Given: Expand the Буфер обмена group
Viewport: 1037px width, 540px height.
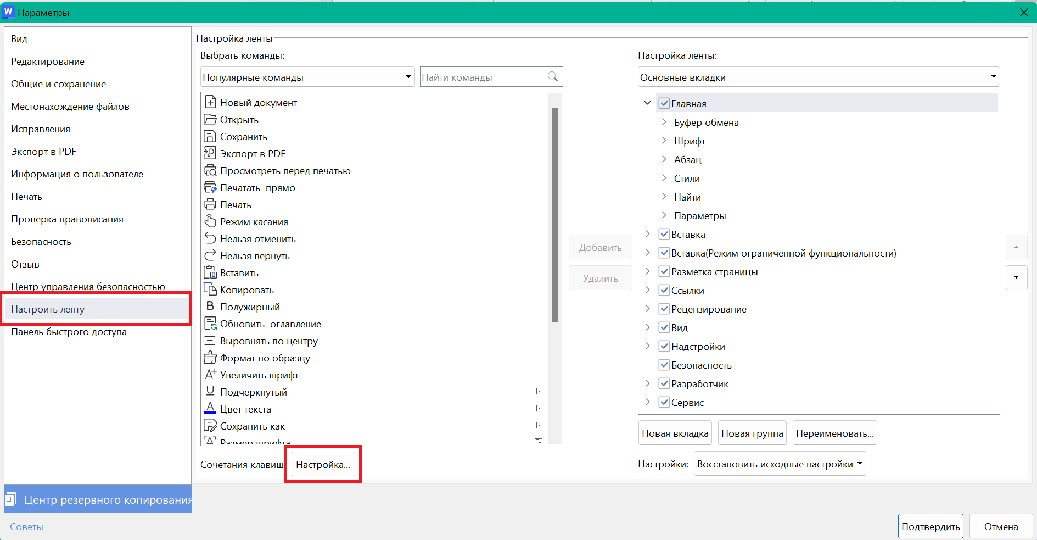Looking at the screenshot, I should click(x=664, y=122).
